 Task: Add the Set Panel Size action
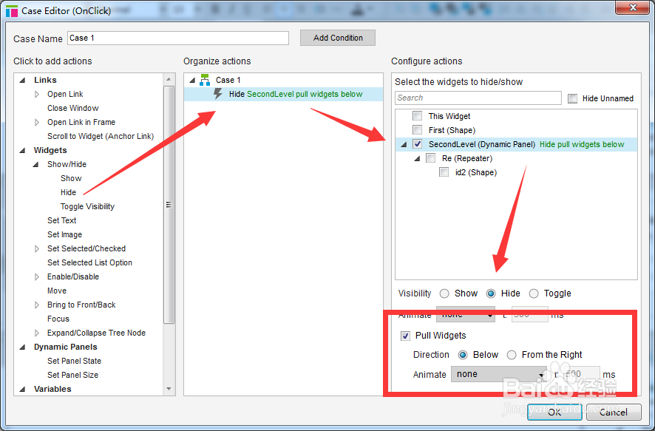point(72,375)
